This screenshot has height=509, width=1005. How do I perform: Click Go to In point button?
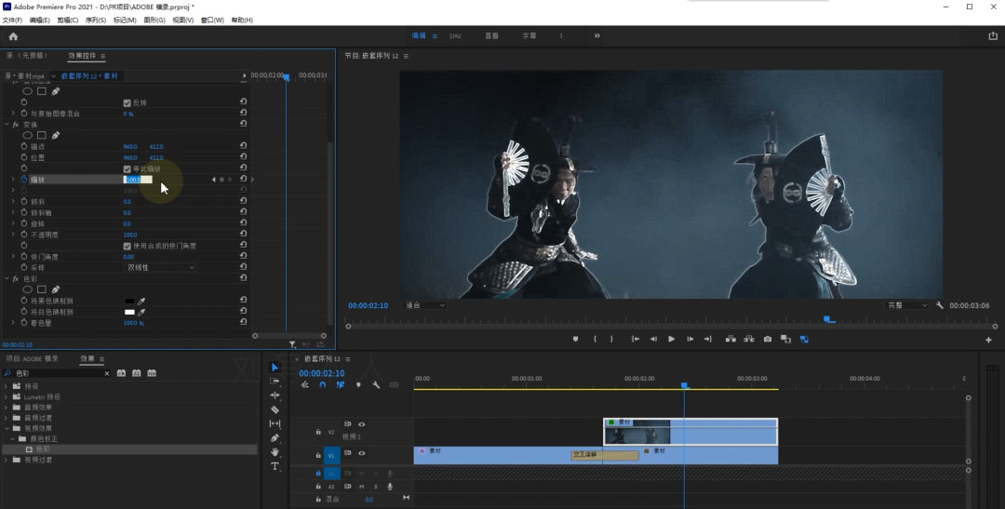click(x=636, y=339)
